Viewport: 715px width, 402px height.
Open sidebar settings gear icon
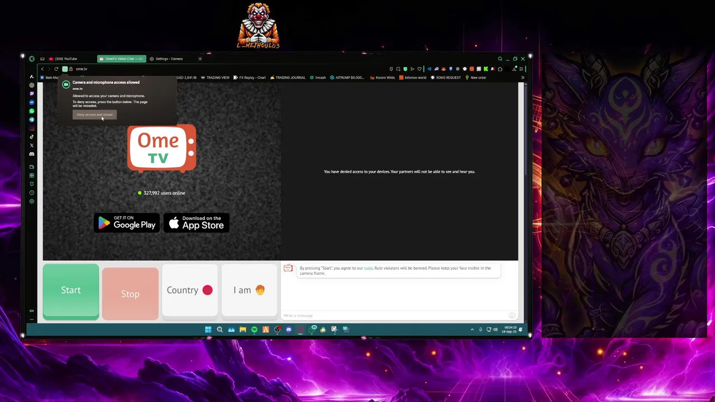coord(31,201)
